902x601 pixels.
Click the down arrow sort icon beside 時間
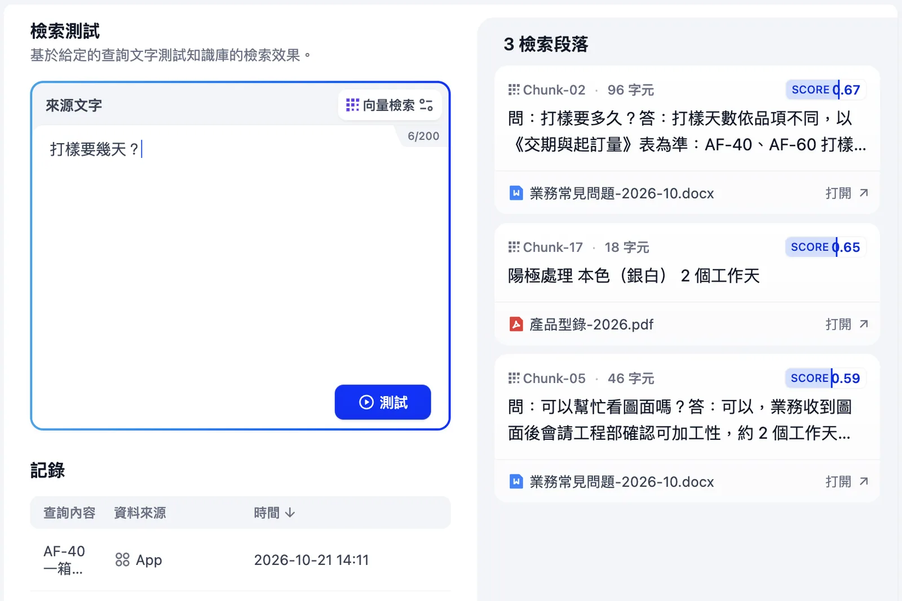point(290,513)
